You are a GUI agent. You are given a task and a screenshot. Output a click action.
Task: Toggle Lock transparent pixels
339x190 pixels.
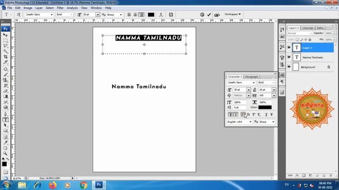point(297,40)
